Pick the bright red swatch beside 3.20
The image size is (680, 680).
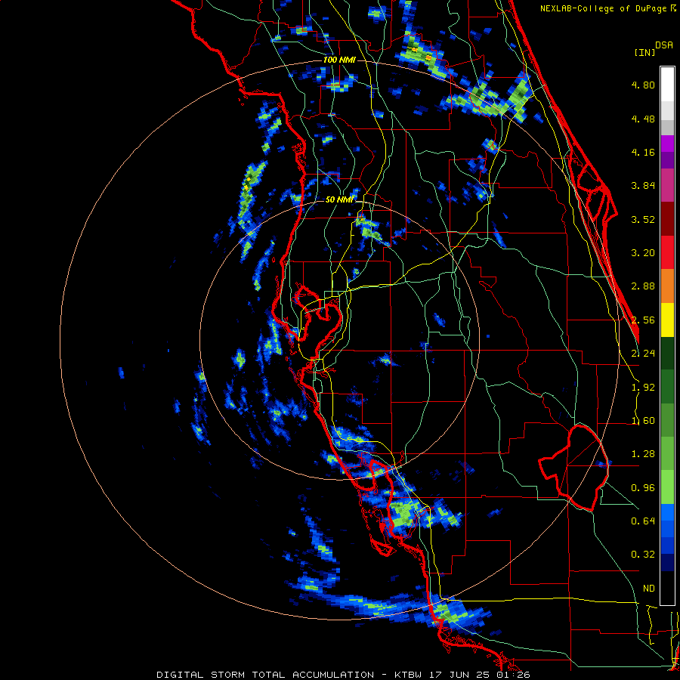(667, 252)
